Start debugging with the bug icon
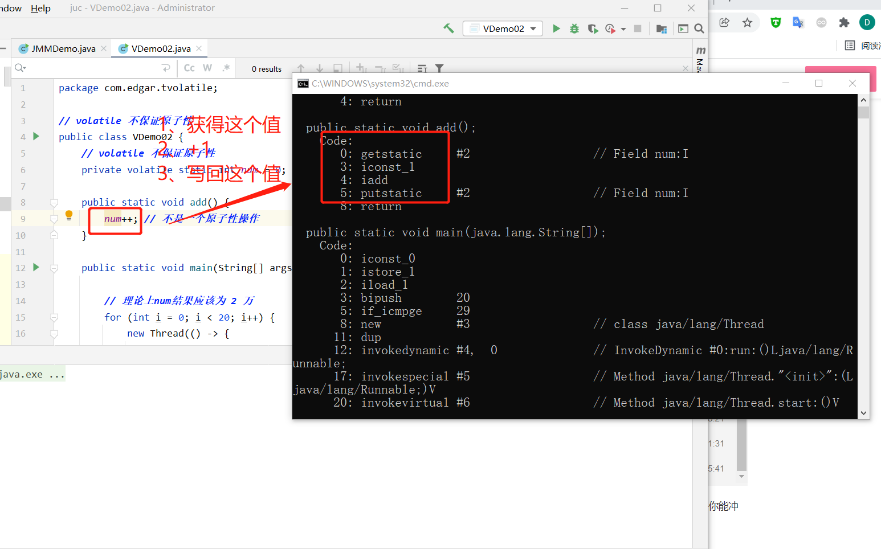 [574, 28]
